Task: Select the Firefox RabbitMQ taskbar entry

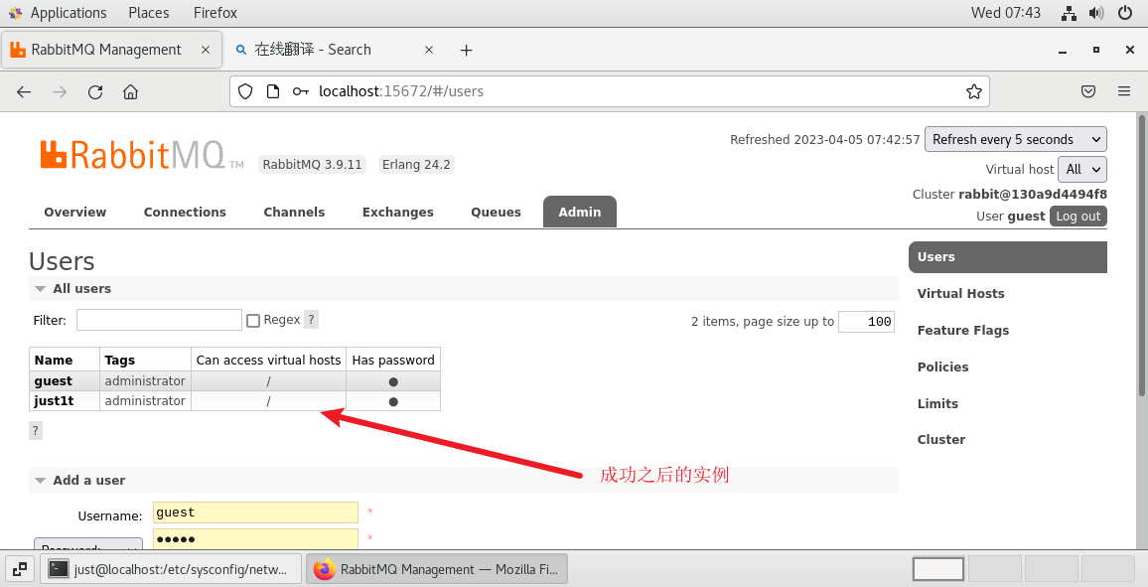Action: tap(436, 569)
